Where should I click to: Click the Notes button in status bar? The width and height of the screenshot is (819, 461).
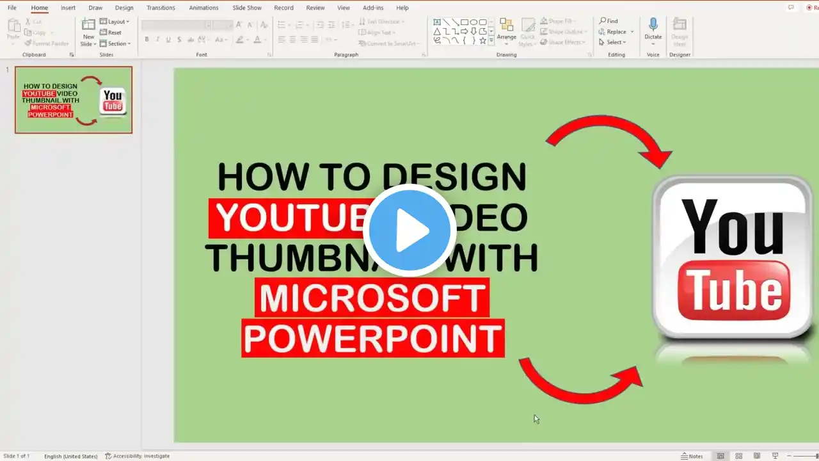coord(692,456)
